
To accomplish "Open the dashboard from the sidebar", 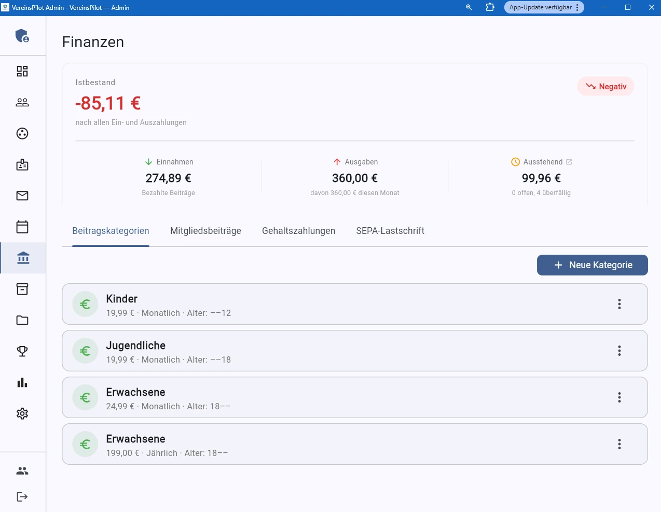I will click(22, 71).
